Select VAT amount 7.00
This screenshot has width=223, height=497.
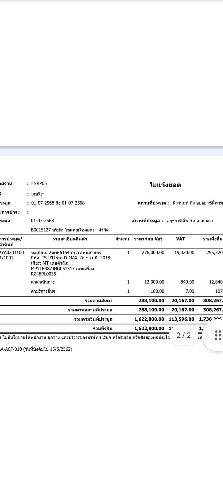[190, 291]
